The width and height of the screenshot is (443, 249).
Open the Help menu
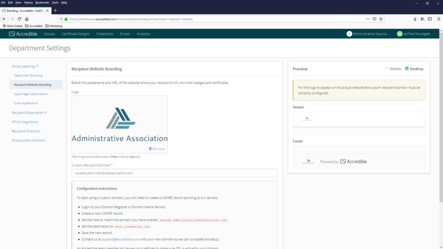64,3
